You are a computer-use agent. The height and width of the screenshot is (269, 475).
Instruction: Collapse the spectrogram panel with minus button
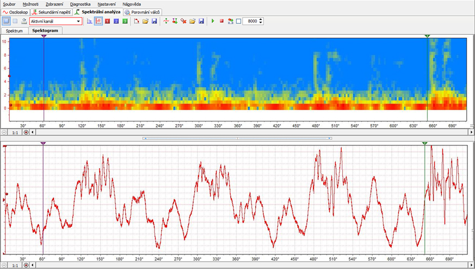coord(4,132)
